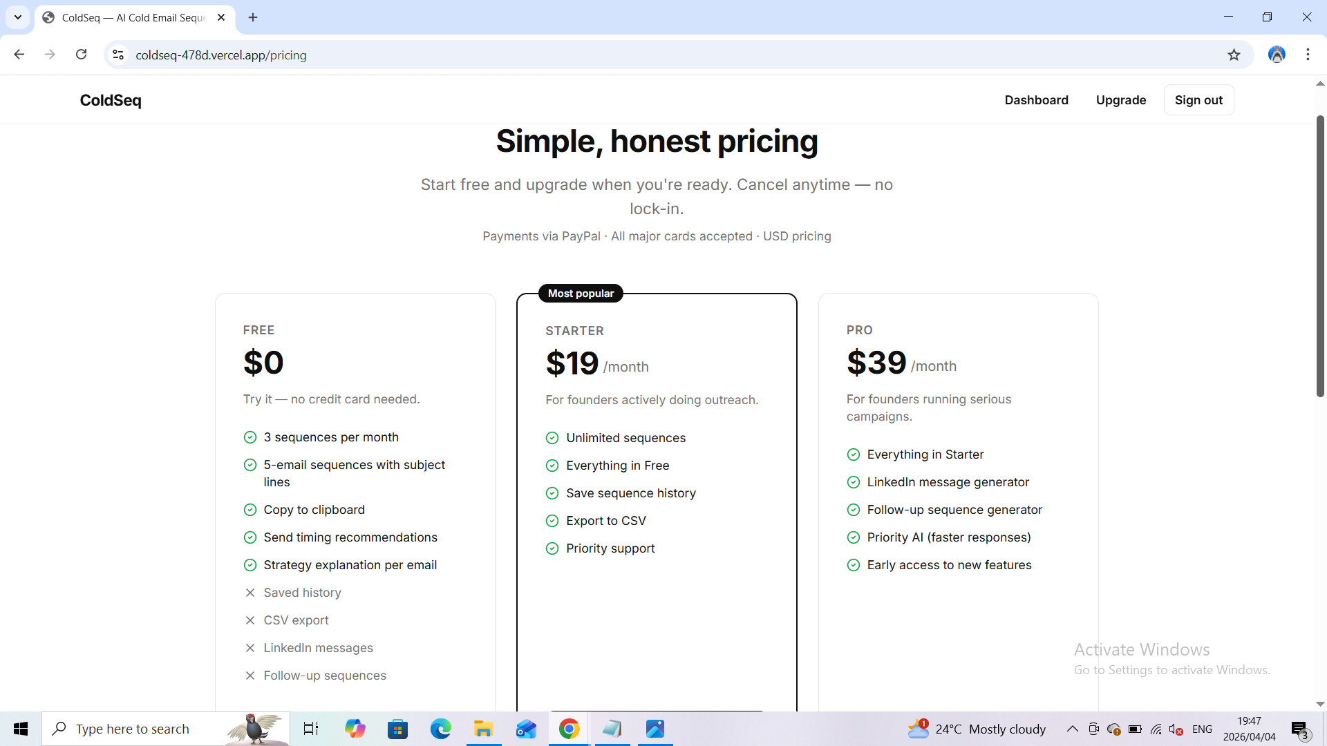Open a new browser tab
The width and height of the screenshot is (1327, 746).
pos(253,17)
